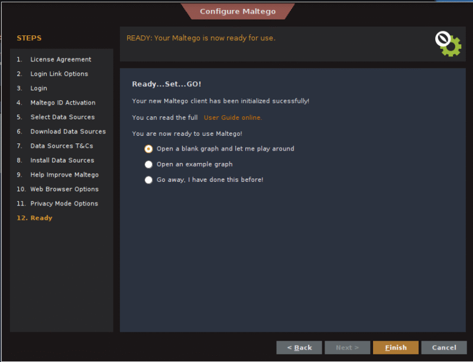Select the Privacy Mode Options step
The width and height of the screenshot is (473, 362).
click(64, 204)
